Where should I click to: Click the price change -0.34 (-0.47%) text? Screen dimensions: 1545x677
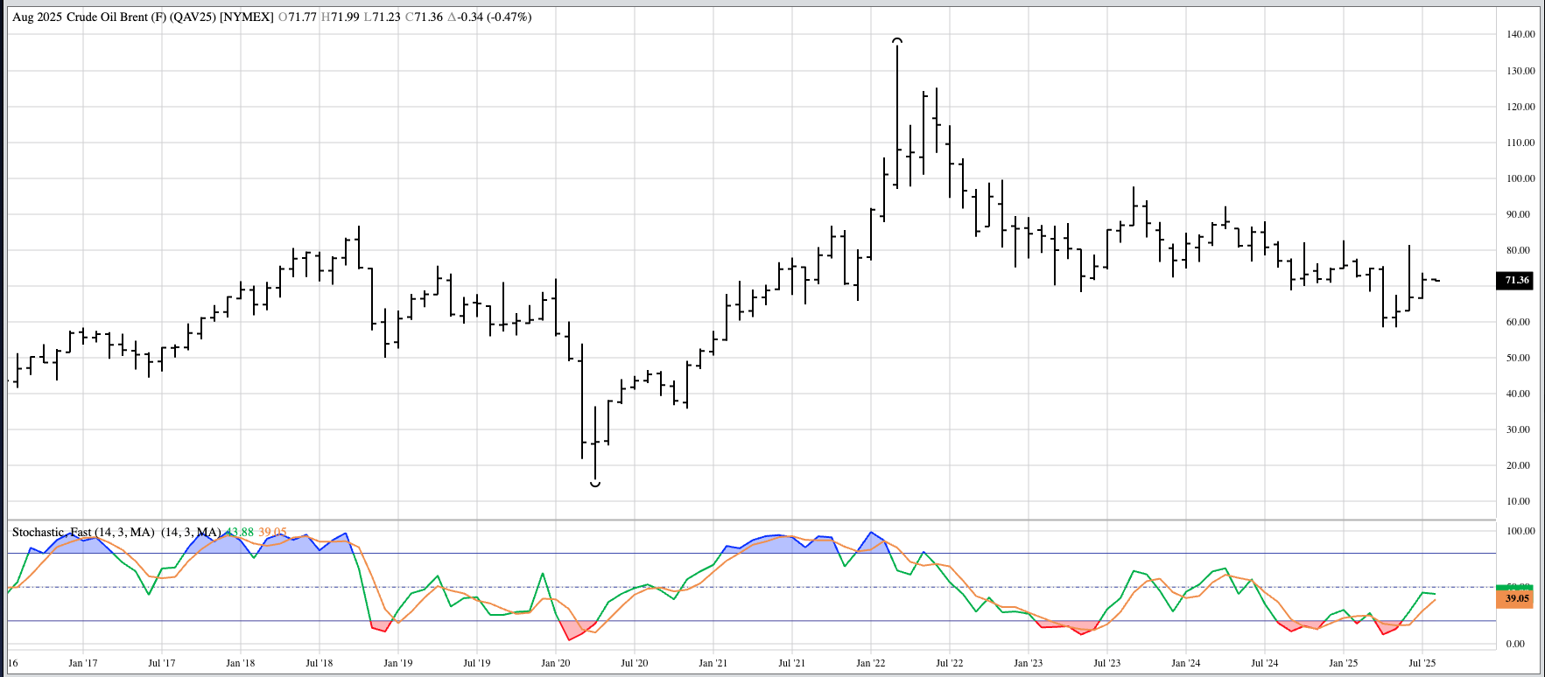(x=489, y=17)
